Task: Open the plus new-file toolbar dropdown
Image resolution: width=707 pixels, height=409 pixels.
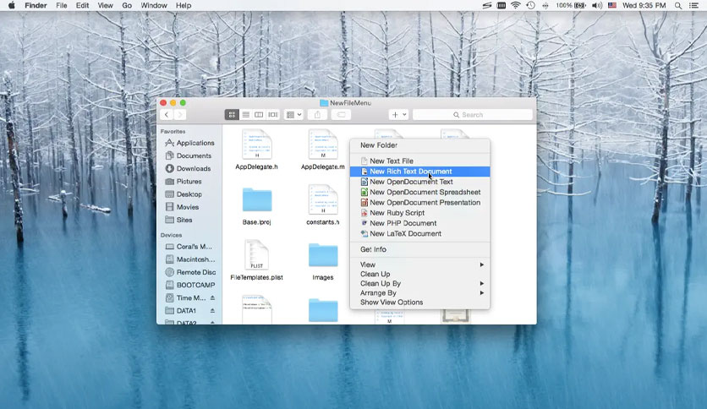Action: (399, 115)
